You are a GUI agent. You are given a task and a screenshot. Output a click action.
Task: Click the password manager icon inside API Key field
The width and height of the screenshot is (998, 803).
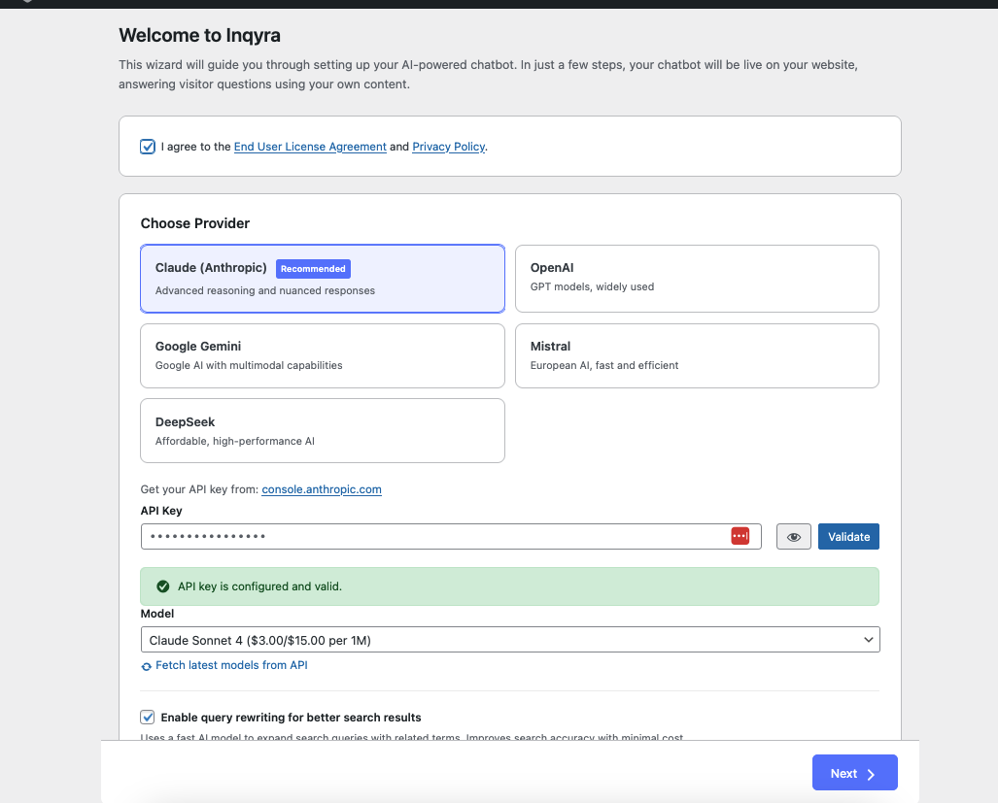click(740, 535)
